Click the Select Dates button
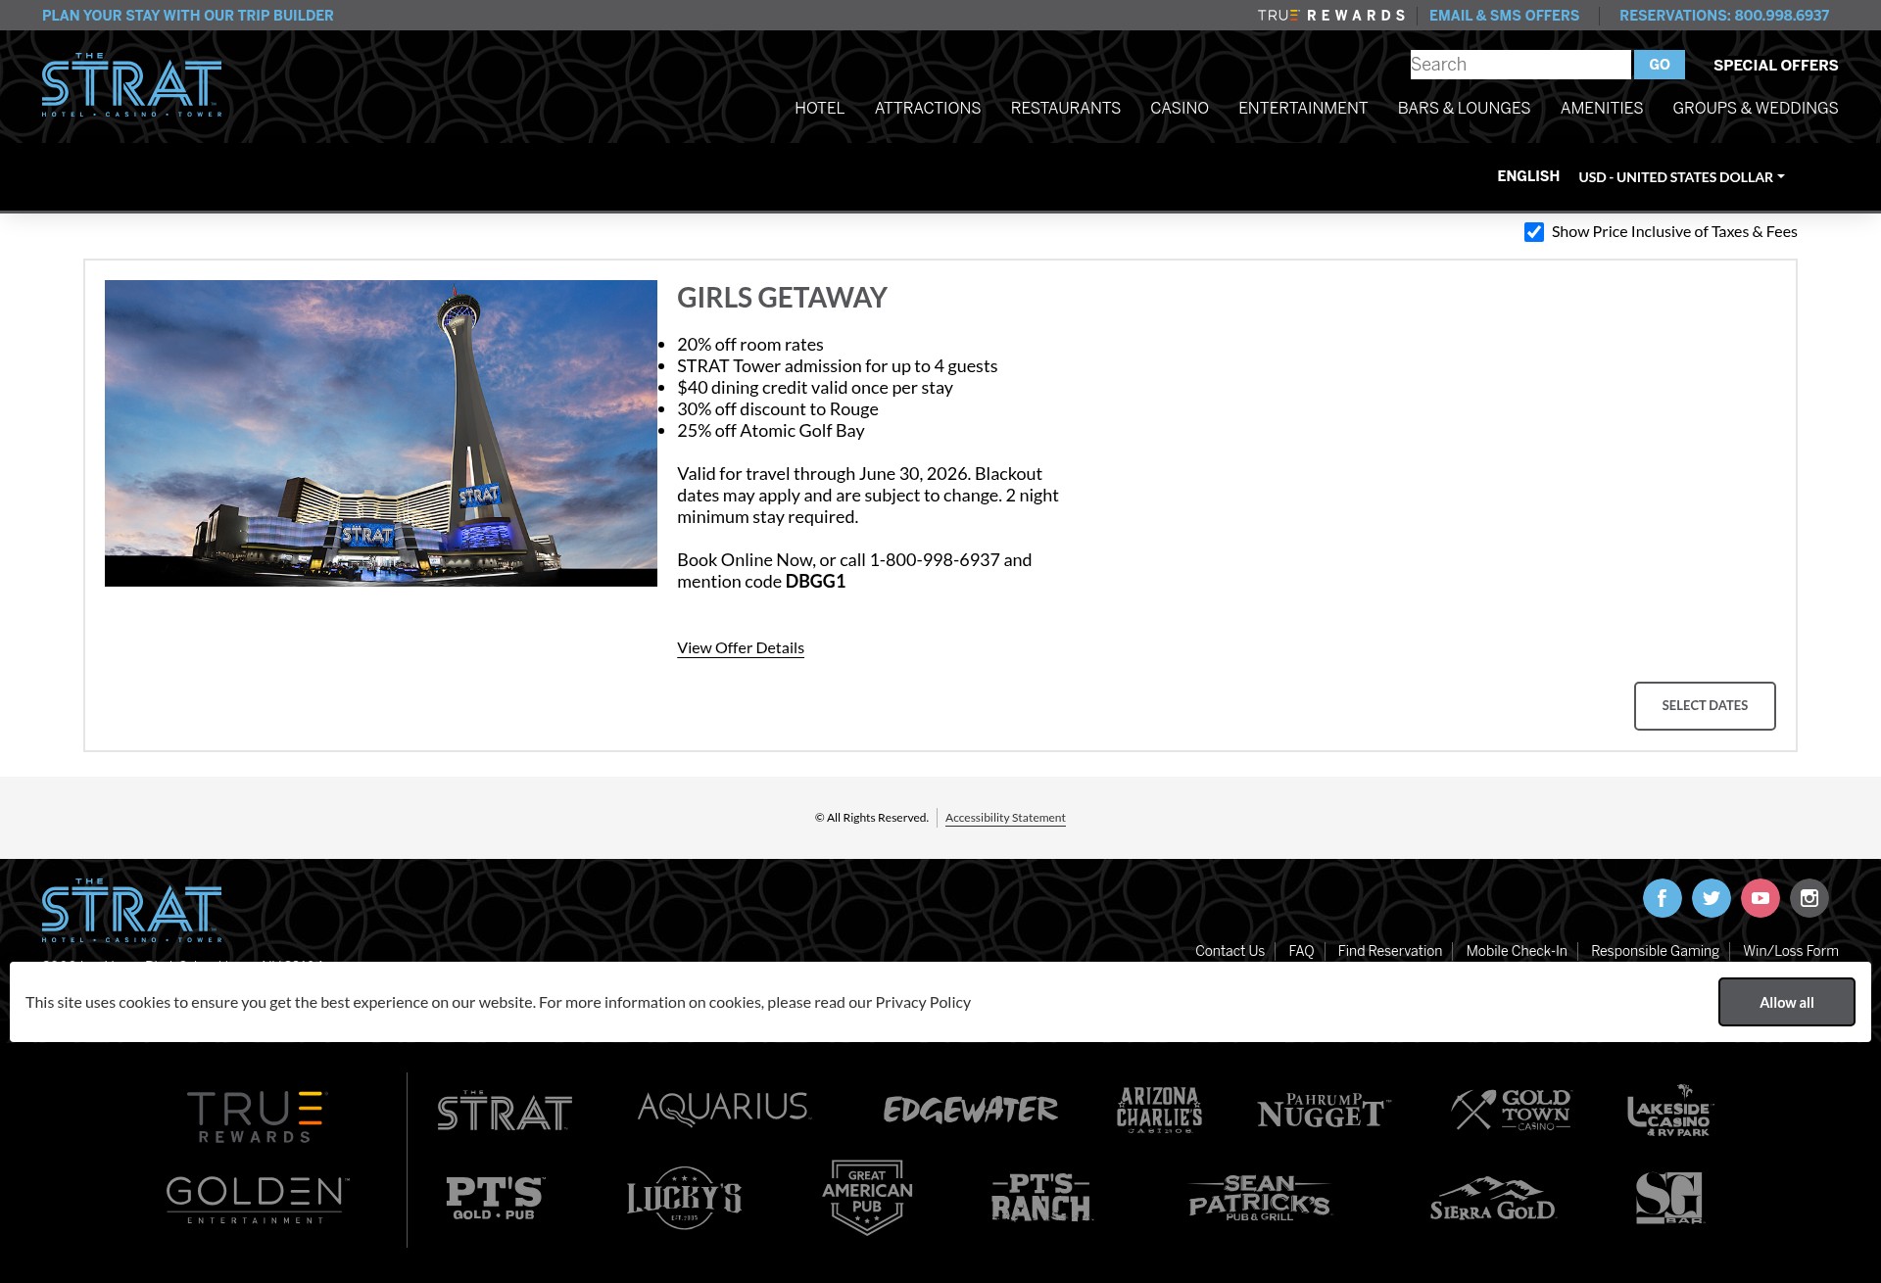1881x1283 pixels. [1704, 705]
